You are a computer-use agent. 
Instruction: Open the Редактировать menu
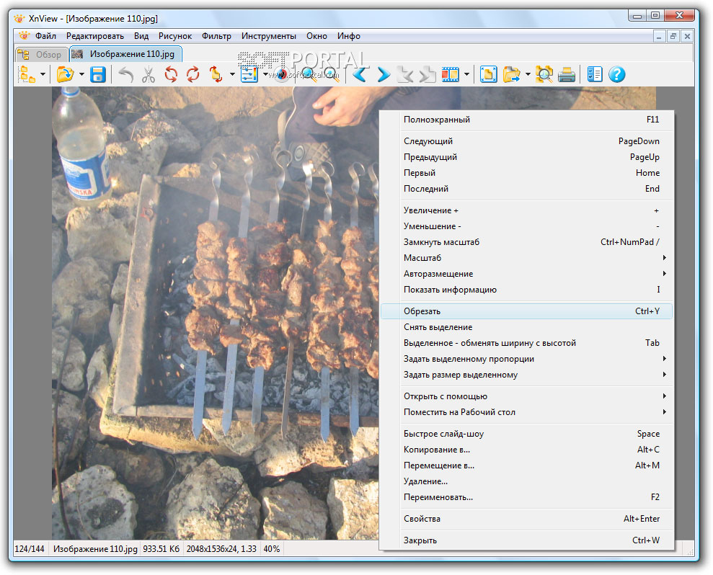(95, 36)
